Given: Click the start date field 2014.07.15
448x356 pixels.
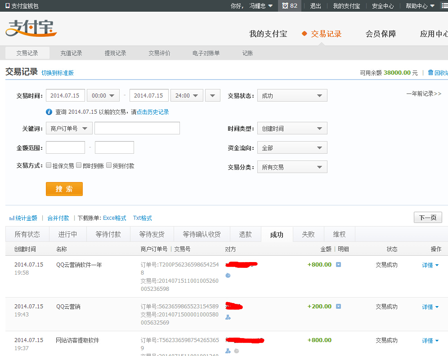Looking at the screenshot, I should [65, 95].
